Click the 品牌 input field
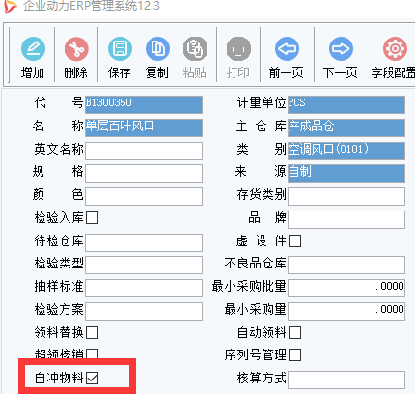 346,219
